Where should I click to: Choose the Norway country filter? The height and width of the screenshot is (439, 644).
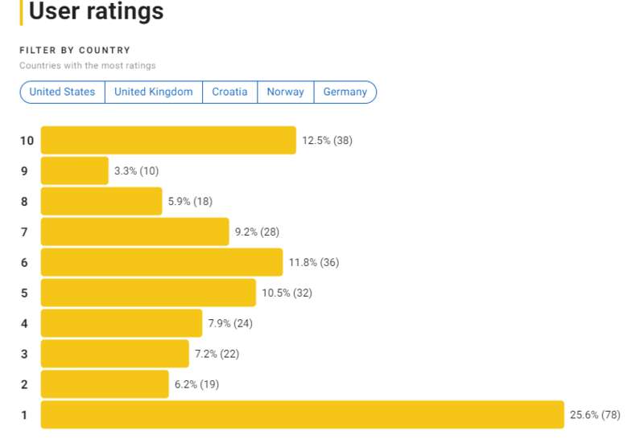coord(286,92)
